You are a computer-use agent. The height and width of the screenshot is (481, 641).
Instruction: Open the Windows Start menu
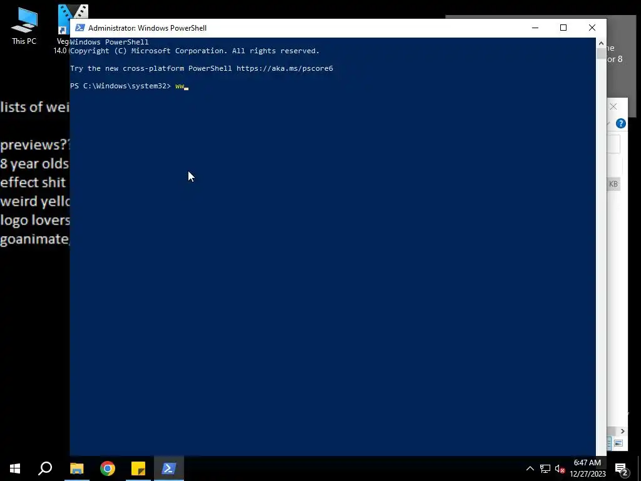[15, 468]
